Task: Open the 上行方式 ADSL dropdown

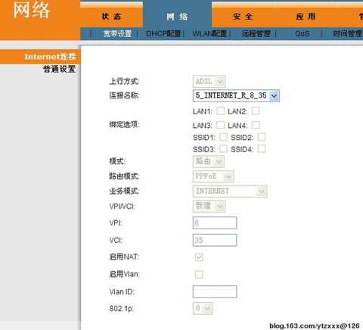Action: [209, 81]
